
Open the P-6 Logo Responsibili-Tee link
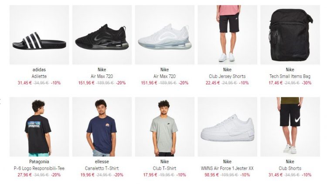click(39, 168)
